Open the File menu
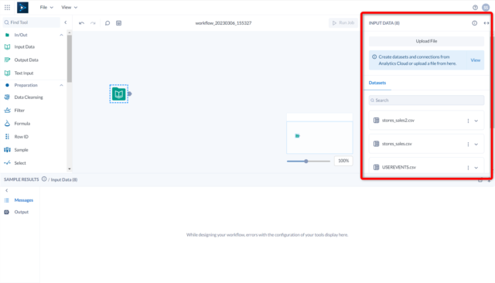 [46, 7]
